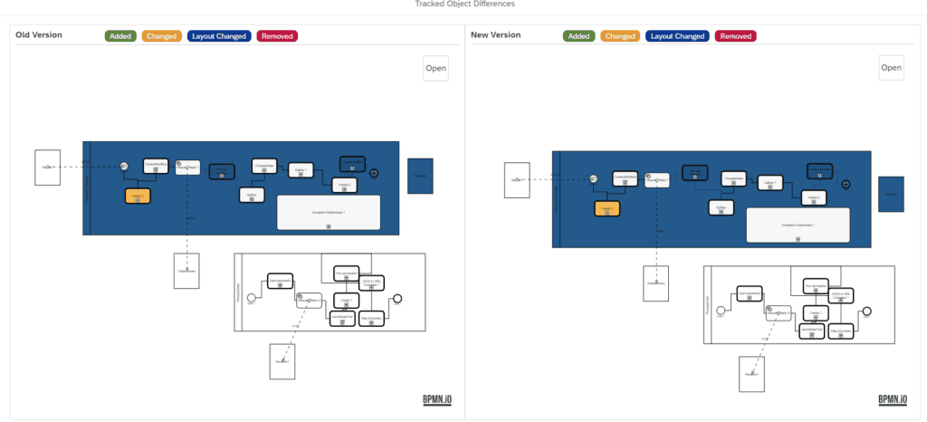
Task: Click the Tracked Object Differences title
Action: tap(464, 5)
